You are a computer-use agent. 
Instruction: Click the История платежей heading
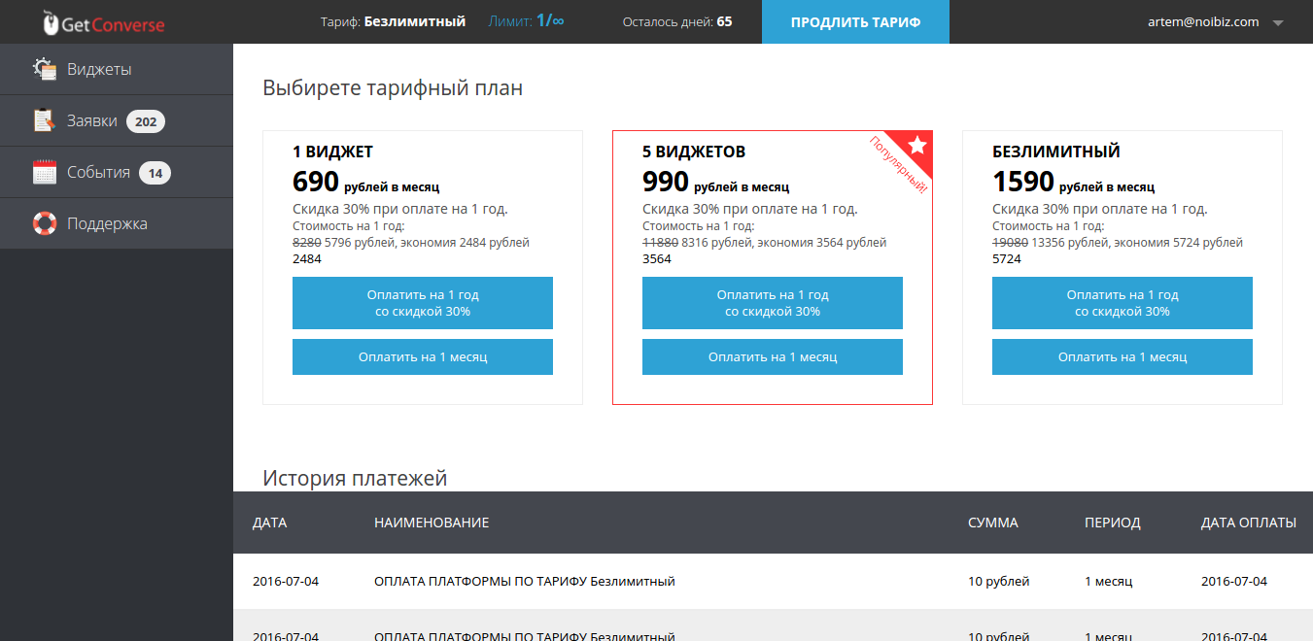(x=355, y=478)
